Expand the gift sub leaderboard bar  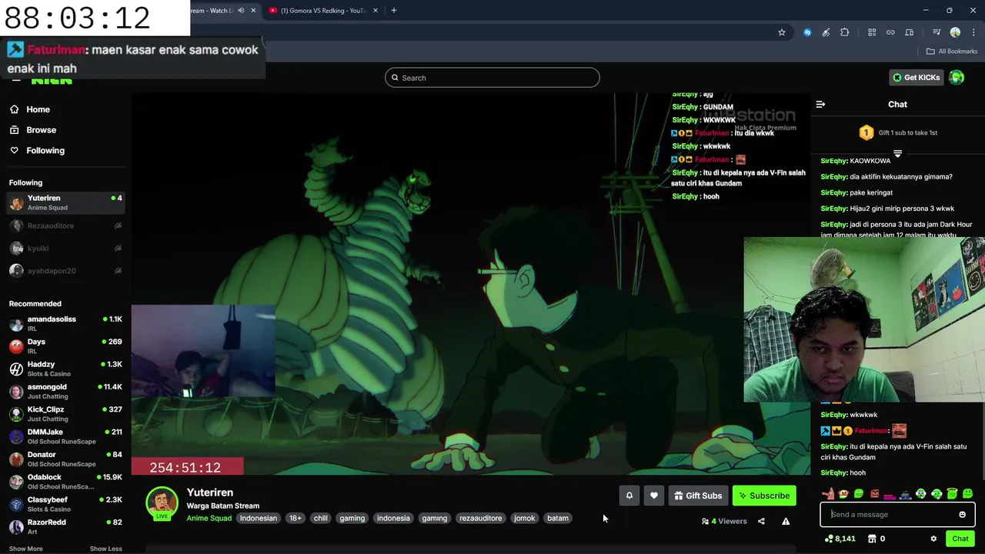coord(897,154)
